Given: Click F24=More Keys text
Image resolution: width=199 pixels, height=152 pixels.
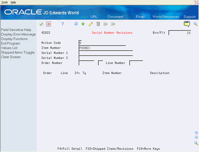Looking at the screenshot, I should pyautogui.click(x=148, y=148).
